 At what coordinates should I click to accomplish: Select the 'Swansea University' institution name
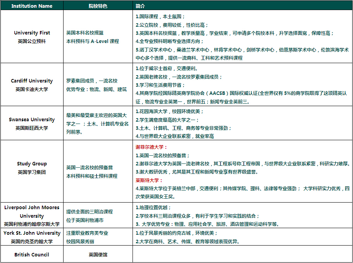(x=32, y=120)
